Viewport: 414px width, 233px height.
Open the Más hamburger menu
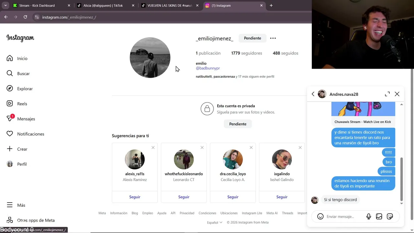coord(10,205)
